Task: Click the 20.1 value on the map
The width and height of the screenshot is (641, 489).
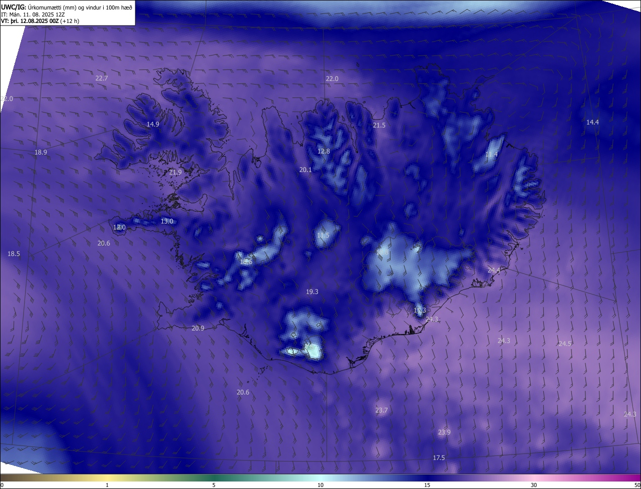Action: pyautogui.click(x=305, y=169)
